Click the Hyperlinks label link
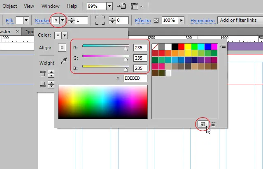The width and height of the screenshot is (263, 169). coord(202,20)
